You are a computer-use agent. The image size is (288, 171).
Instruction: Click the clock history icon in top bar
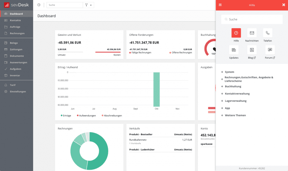pos(39,5)
